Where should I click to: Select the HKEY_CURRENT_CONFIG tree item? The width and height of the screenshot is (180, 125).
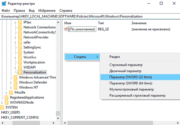click(x=20, y=118)
